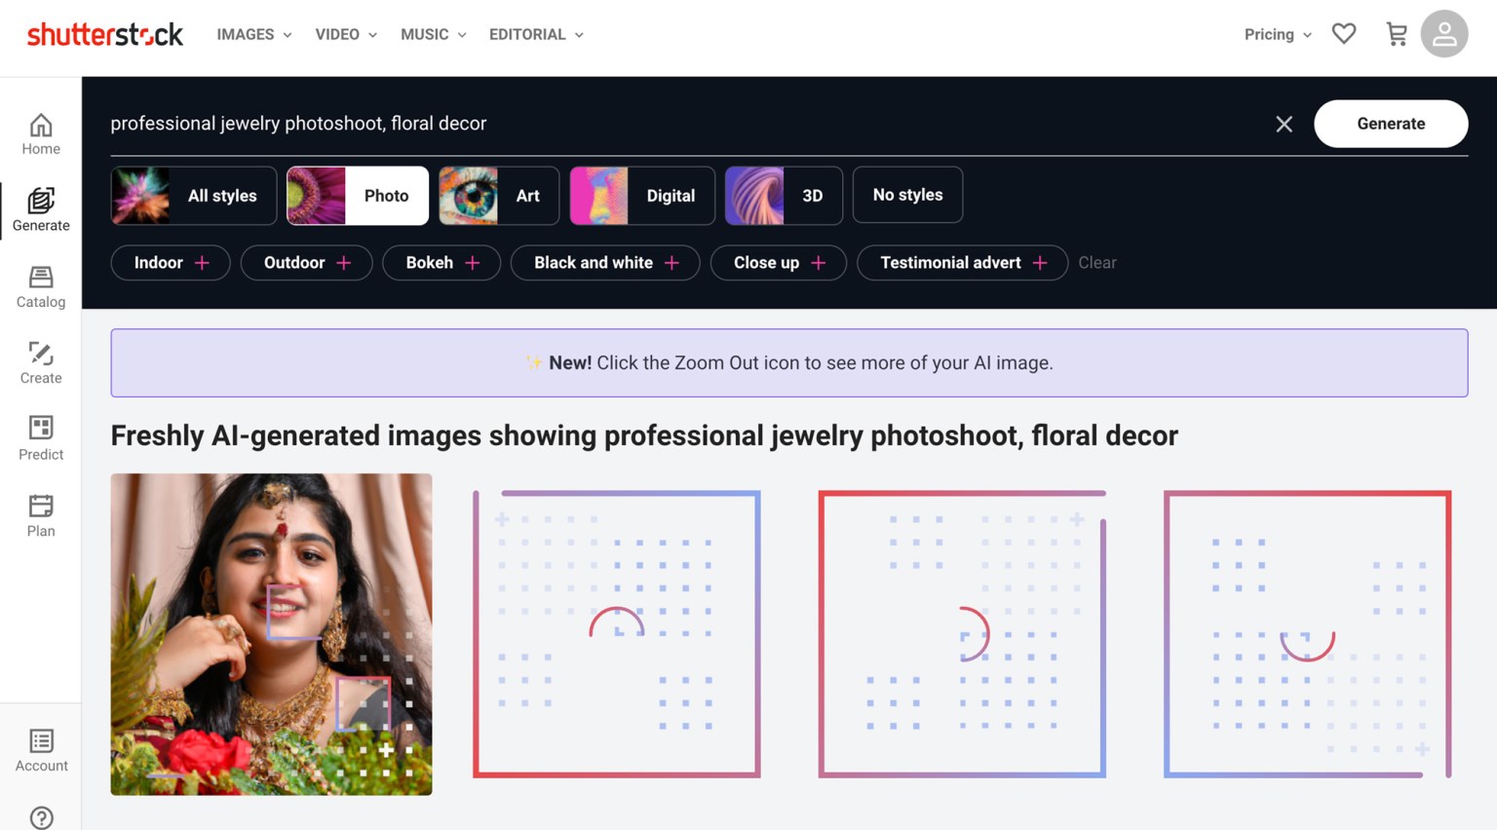Expand the Pricing dropdown
1497x830 pixels.
pyautogui.click(x=1277, y=34)
